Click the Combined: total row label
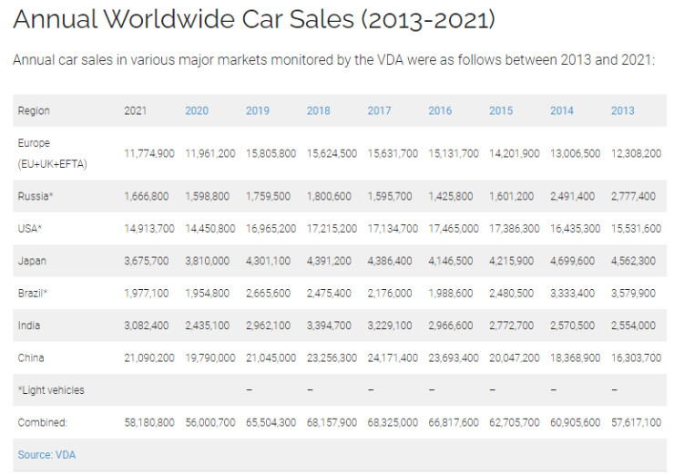The width and height of the screenshot is (674, 476). point(41,422)
